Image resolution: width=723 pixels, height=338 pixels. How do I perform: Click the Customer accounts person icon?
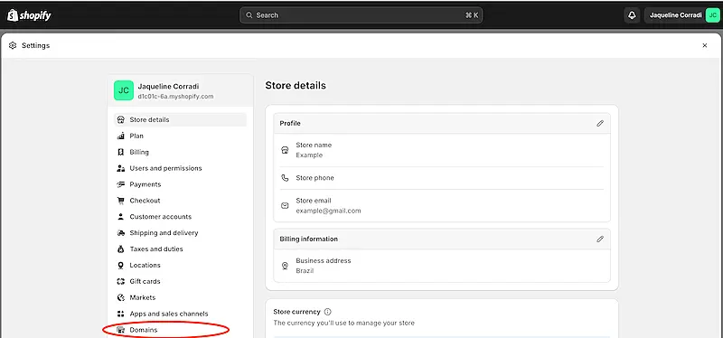coord(121,217)
